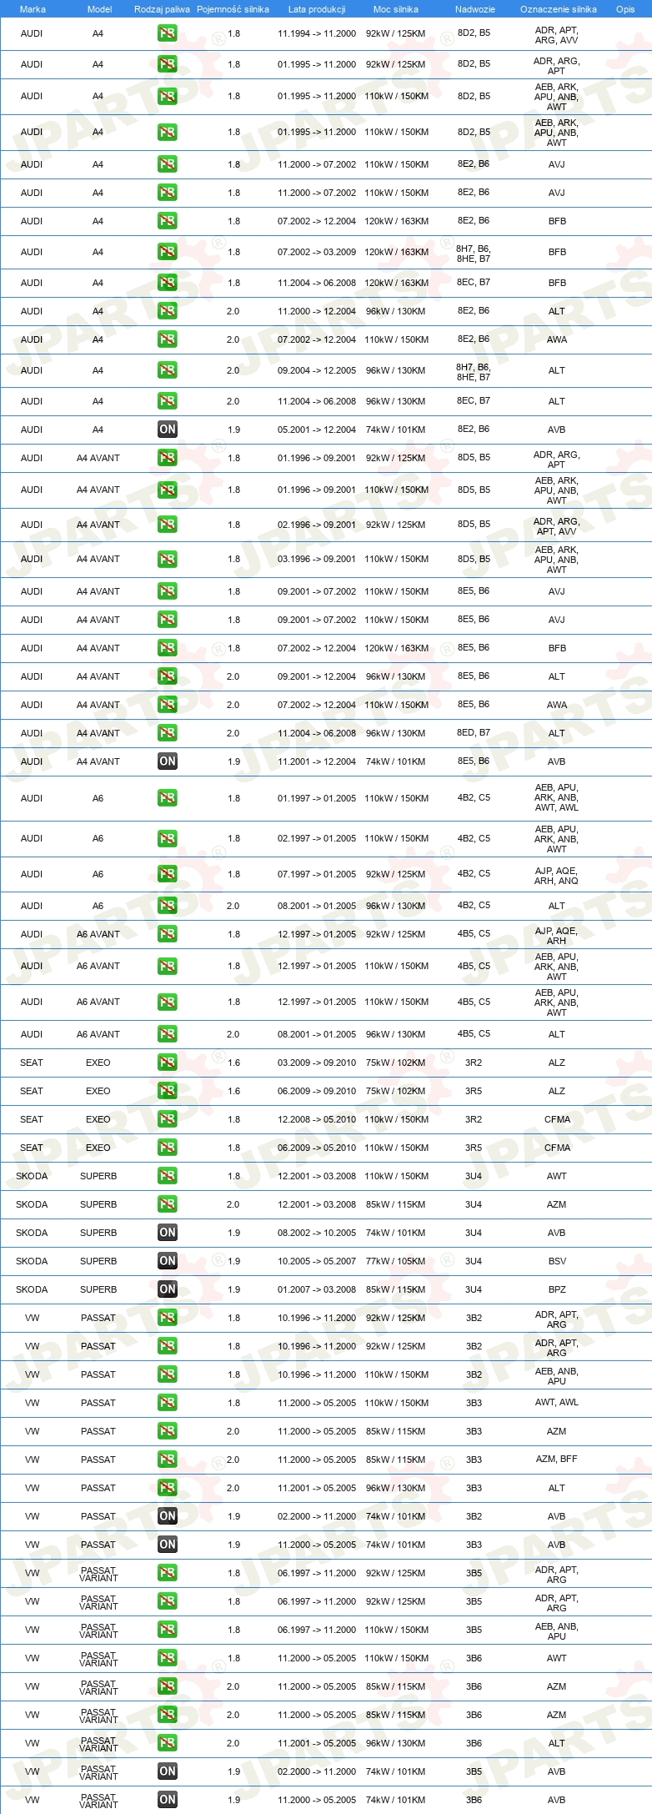
Task: Click the 01.2007 -> 03.2008 date cell
Action: 317,1289
